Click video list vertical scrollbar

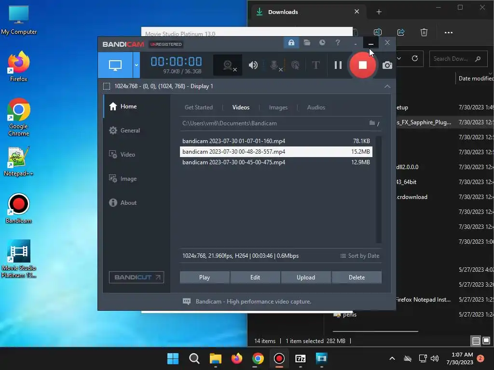pyautogui.click(x=379, y=189)
